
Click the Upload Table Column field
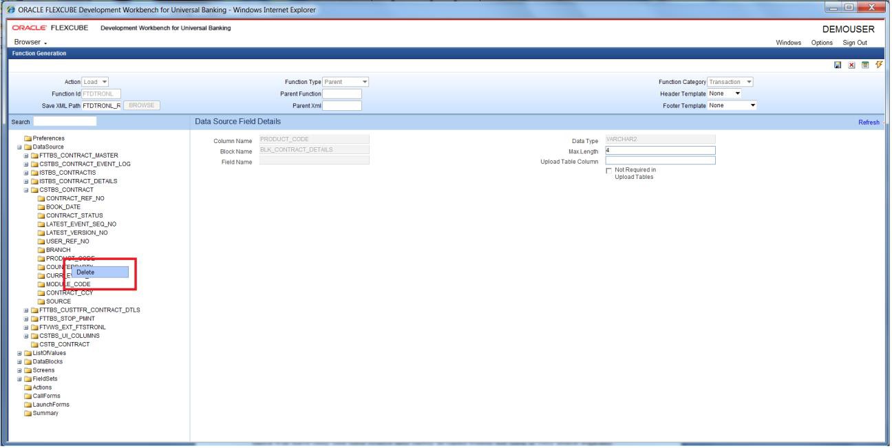[x=660, y=161]
